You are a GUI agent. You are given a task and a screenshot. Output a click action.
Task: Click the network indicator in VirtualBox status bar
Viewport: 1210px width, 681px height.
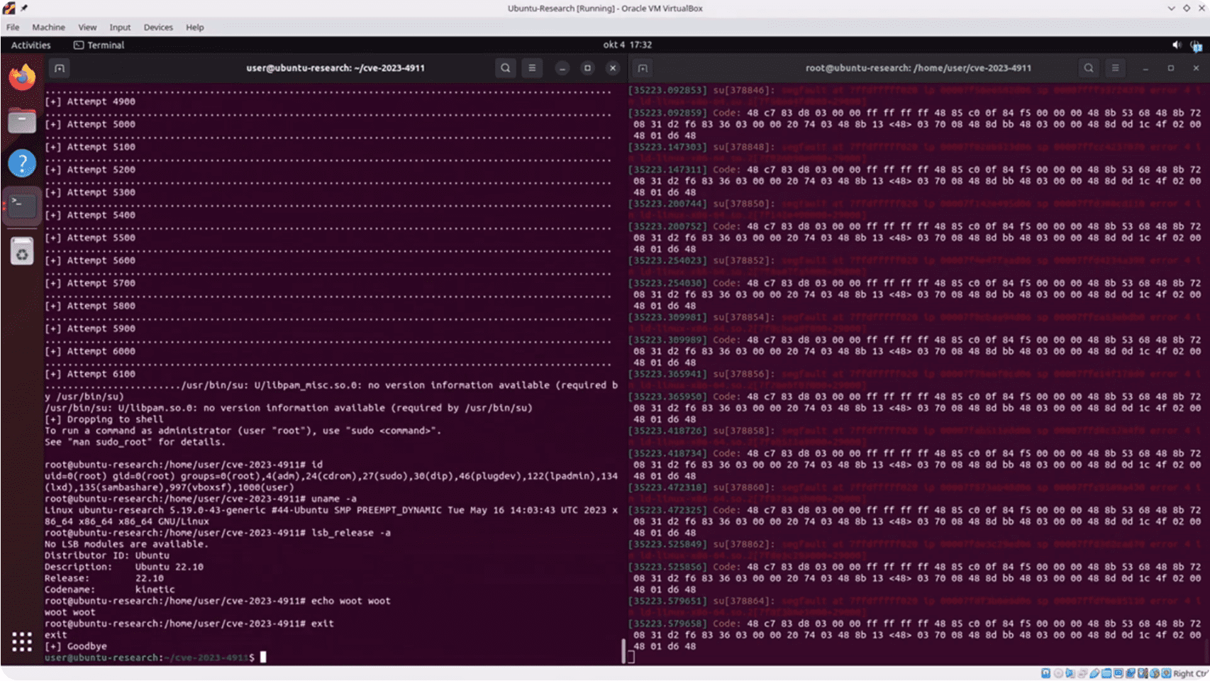pyautogui.click(x=1082, y=673)
